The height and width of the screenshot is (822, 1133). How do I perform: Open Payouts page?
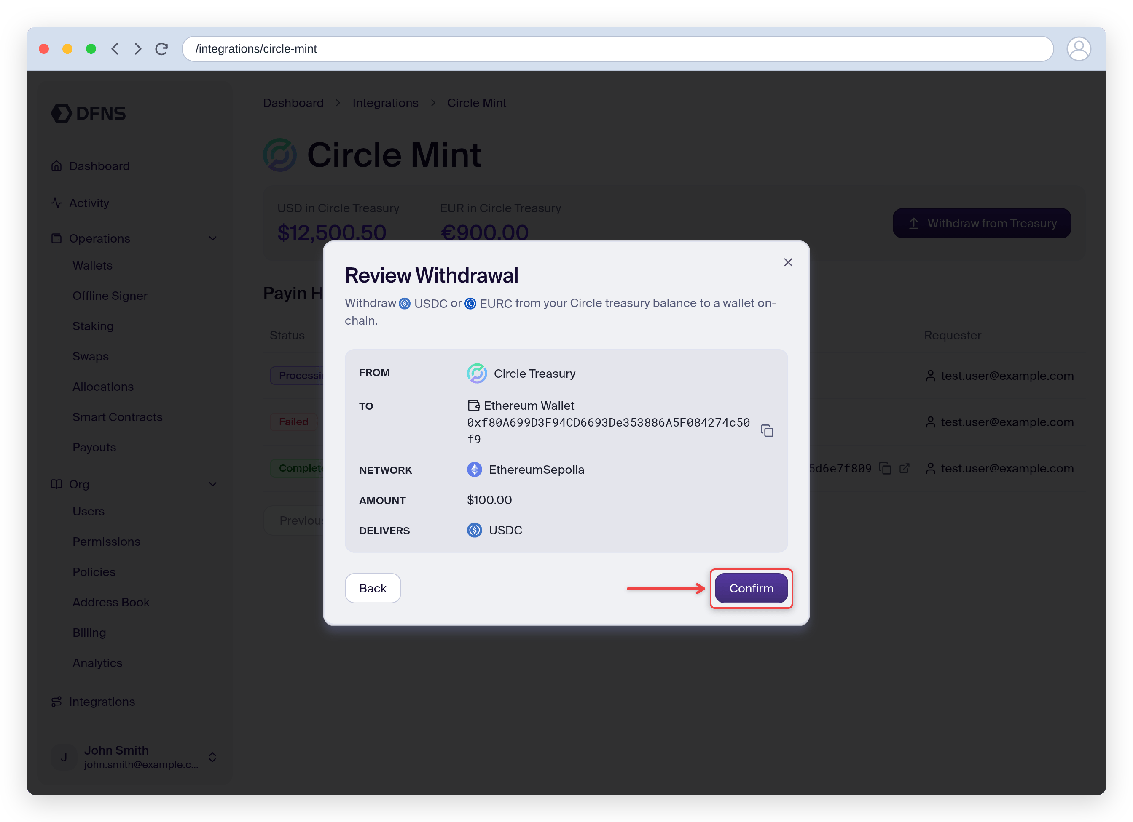pyautogui.click(x=94, y=448)
